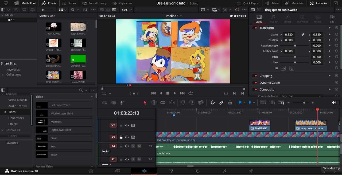The width and height of the screenshot is (342, 175).
Task: Reset the Zoom parameter in Transform
Action: click(x=336, y=35)
